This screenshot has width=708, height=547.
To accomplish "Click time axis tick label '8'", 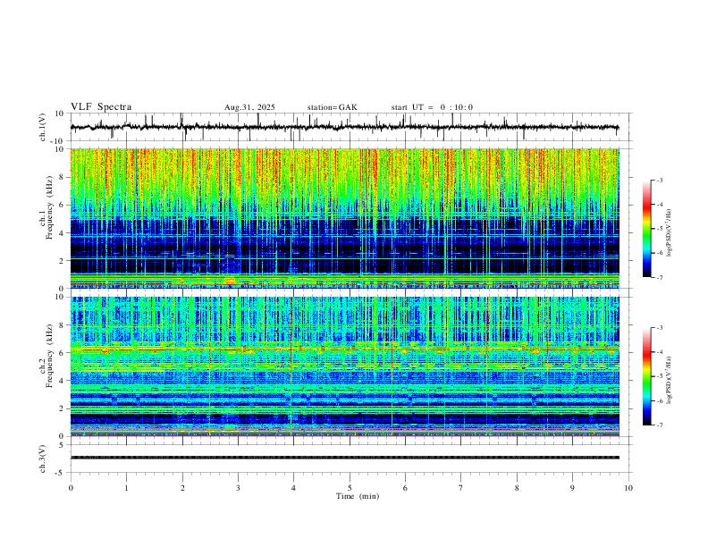I will 517,488.
